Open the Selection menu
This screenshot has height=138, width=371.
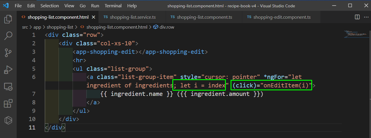(49, 6)
